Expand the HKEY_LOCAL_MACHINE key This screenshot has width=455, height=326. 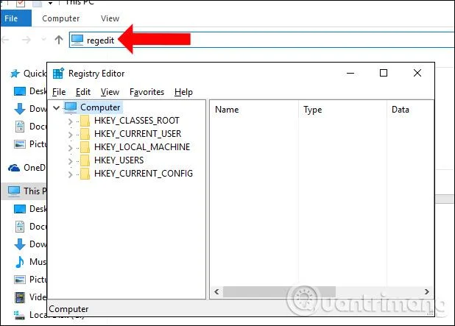pyautogui.click(x=70, y=148)
